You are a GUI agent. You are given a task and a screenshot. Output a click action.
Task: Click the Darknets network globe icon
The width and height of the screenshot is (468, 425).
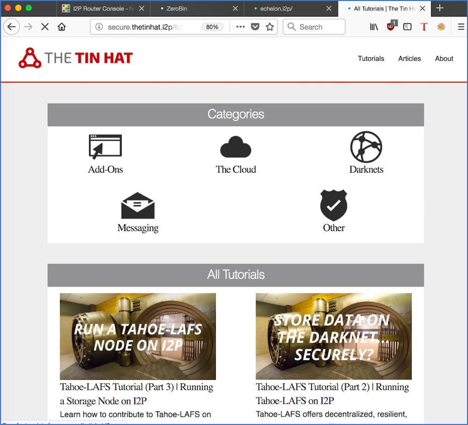[x=366, y=147]
